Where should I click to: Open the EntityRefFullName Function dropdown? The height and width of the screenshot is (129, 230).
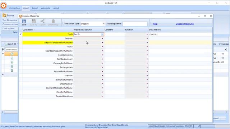pyautogui.click(x=147, y=80)
